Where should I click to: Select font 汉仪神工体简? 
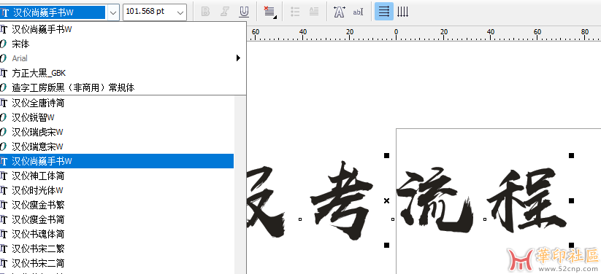(117, 176)
